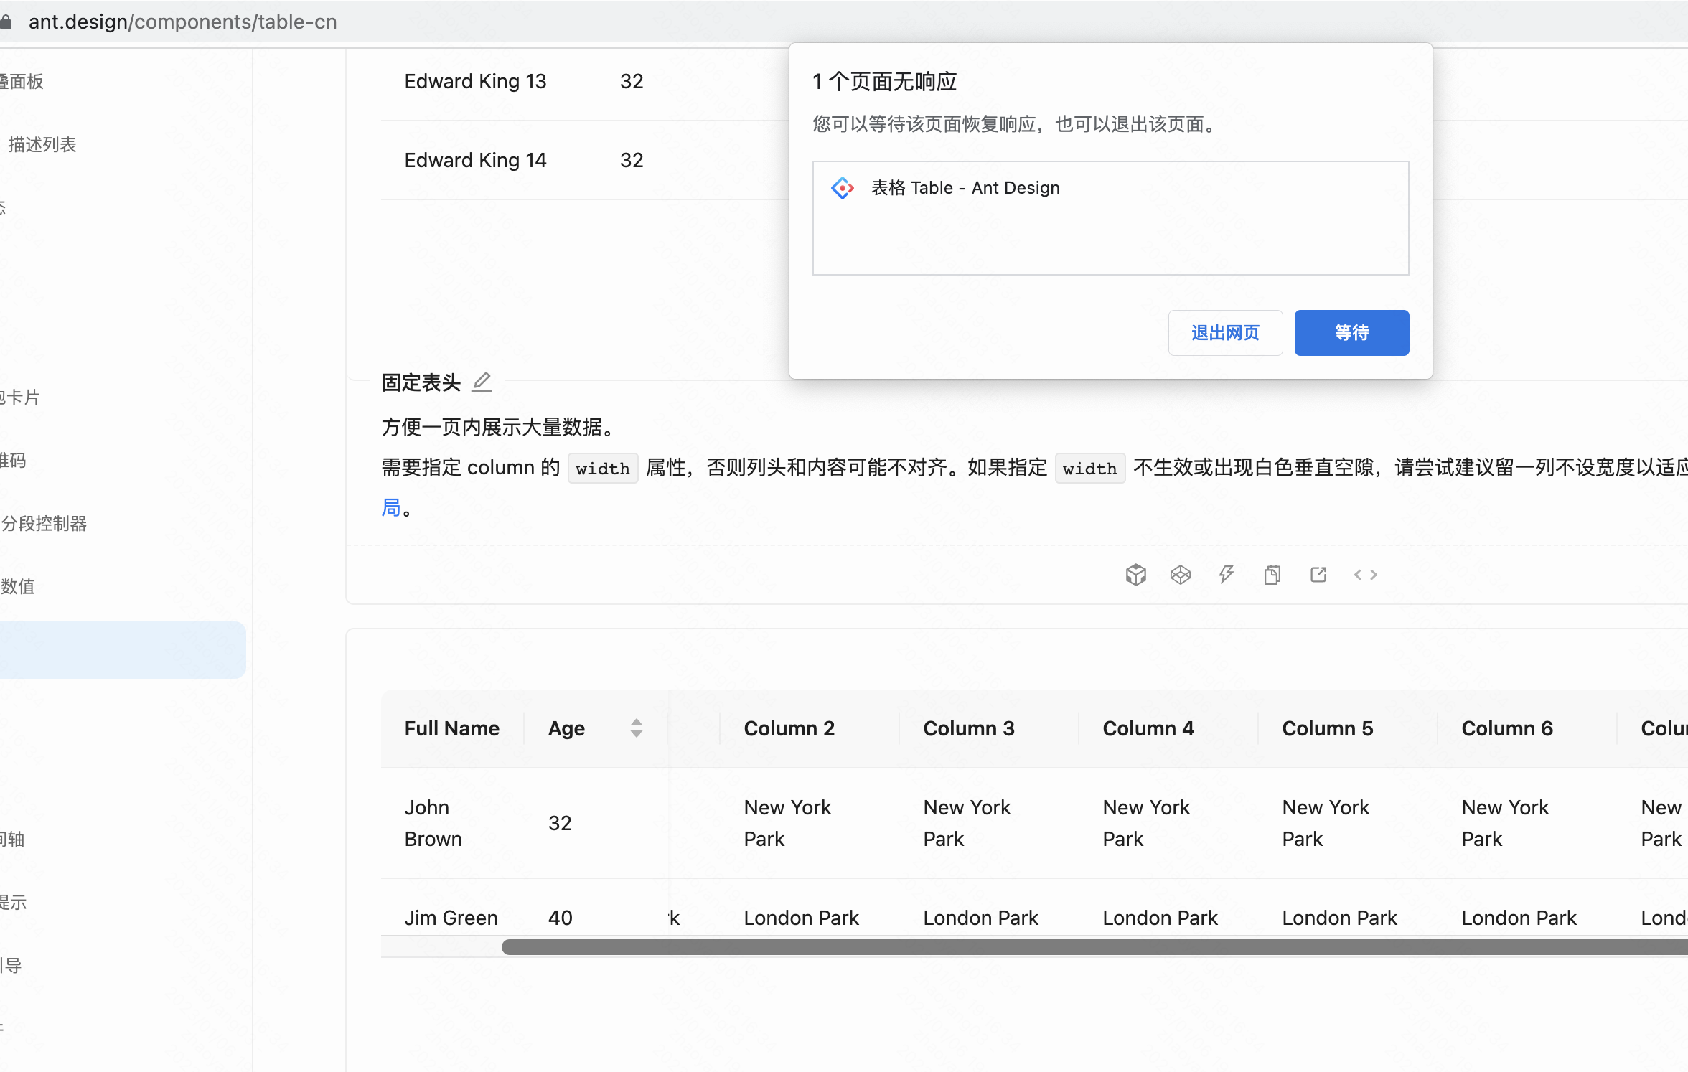Click the 等待 button
The height and width of the screenshot is (1072, 1688).
tap(1351, 333)
